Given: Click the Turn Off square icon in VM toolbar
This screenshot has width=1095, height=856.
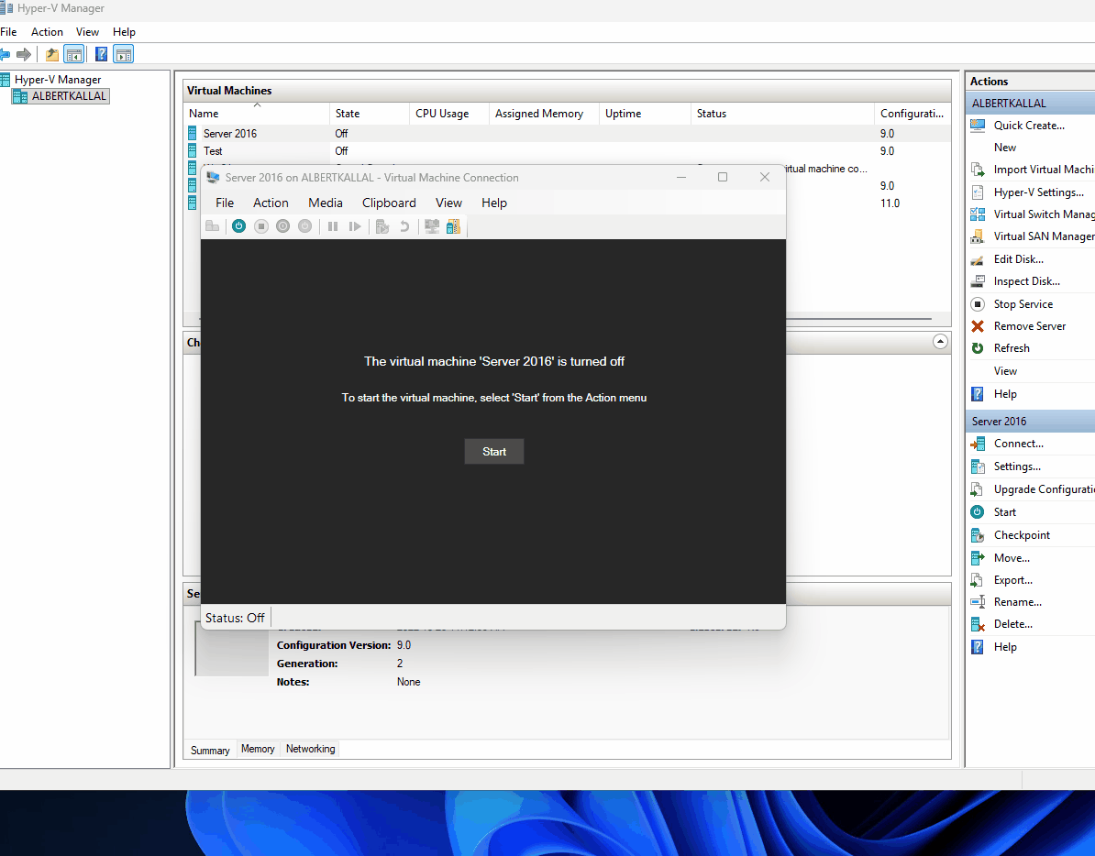Looking at the screenshot, I should (x=261, y=226).
